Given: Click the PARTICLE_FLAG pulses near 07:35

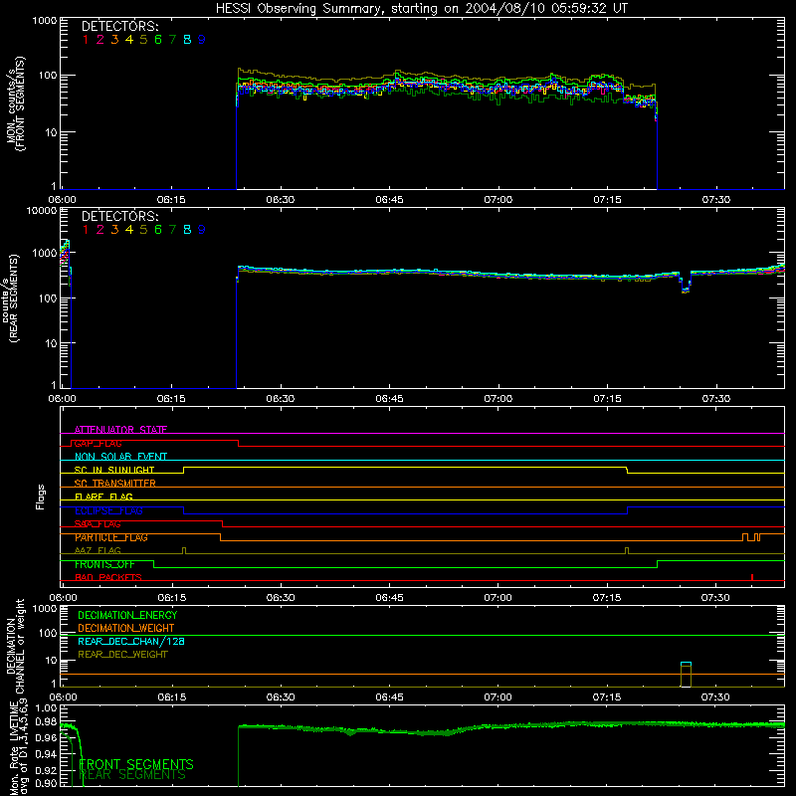Looking at the screenshot, I should click(751, 537).
